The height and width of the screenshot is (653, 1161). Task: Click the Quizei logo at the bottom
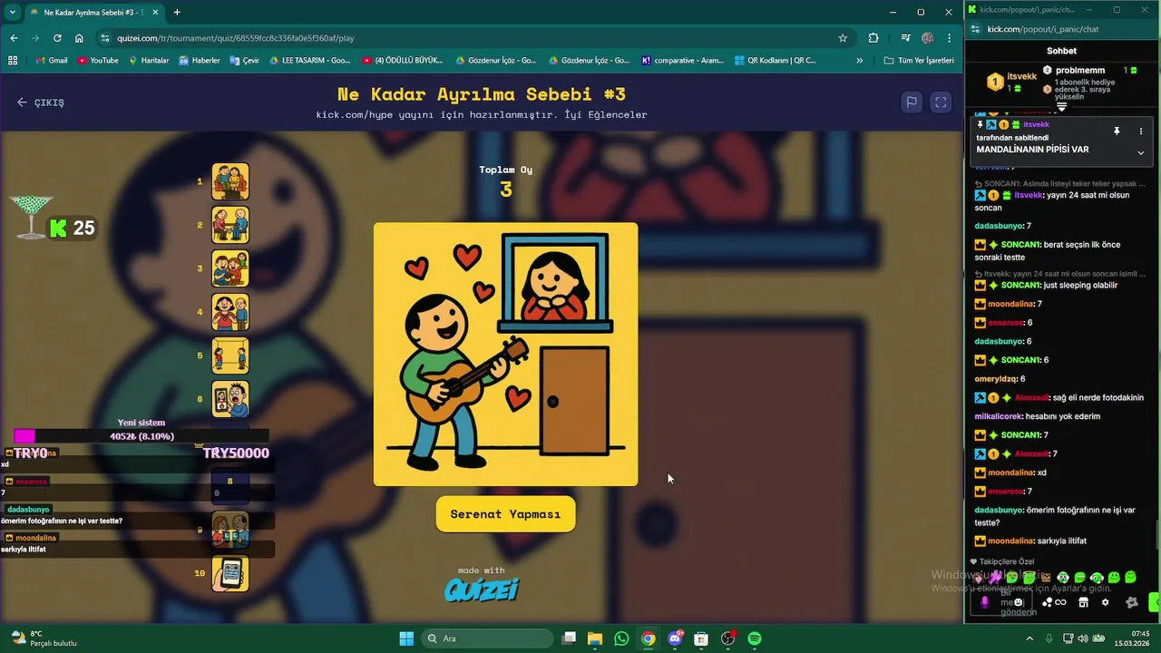click(x=482, y=590)
